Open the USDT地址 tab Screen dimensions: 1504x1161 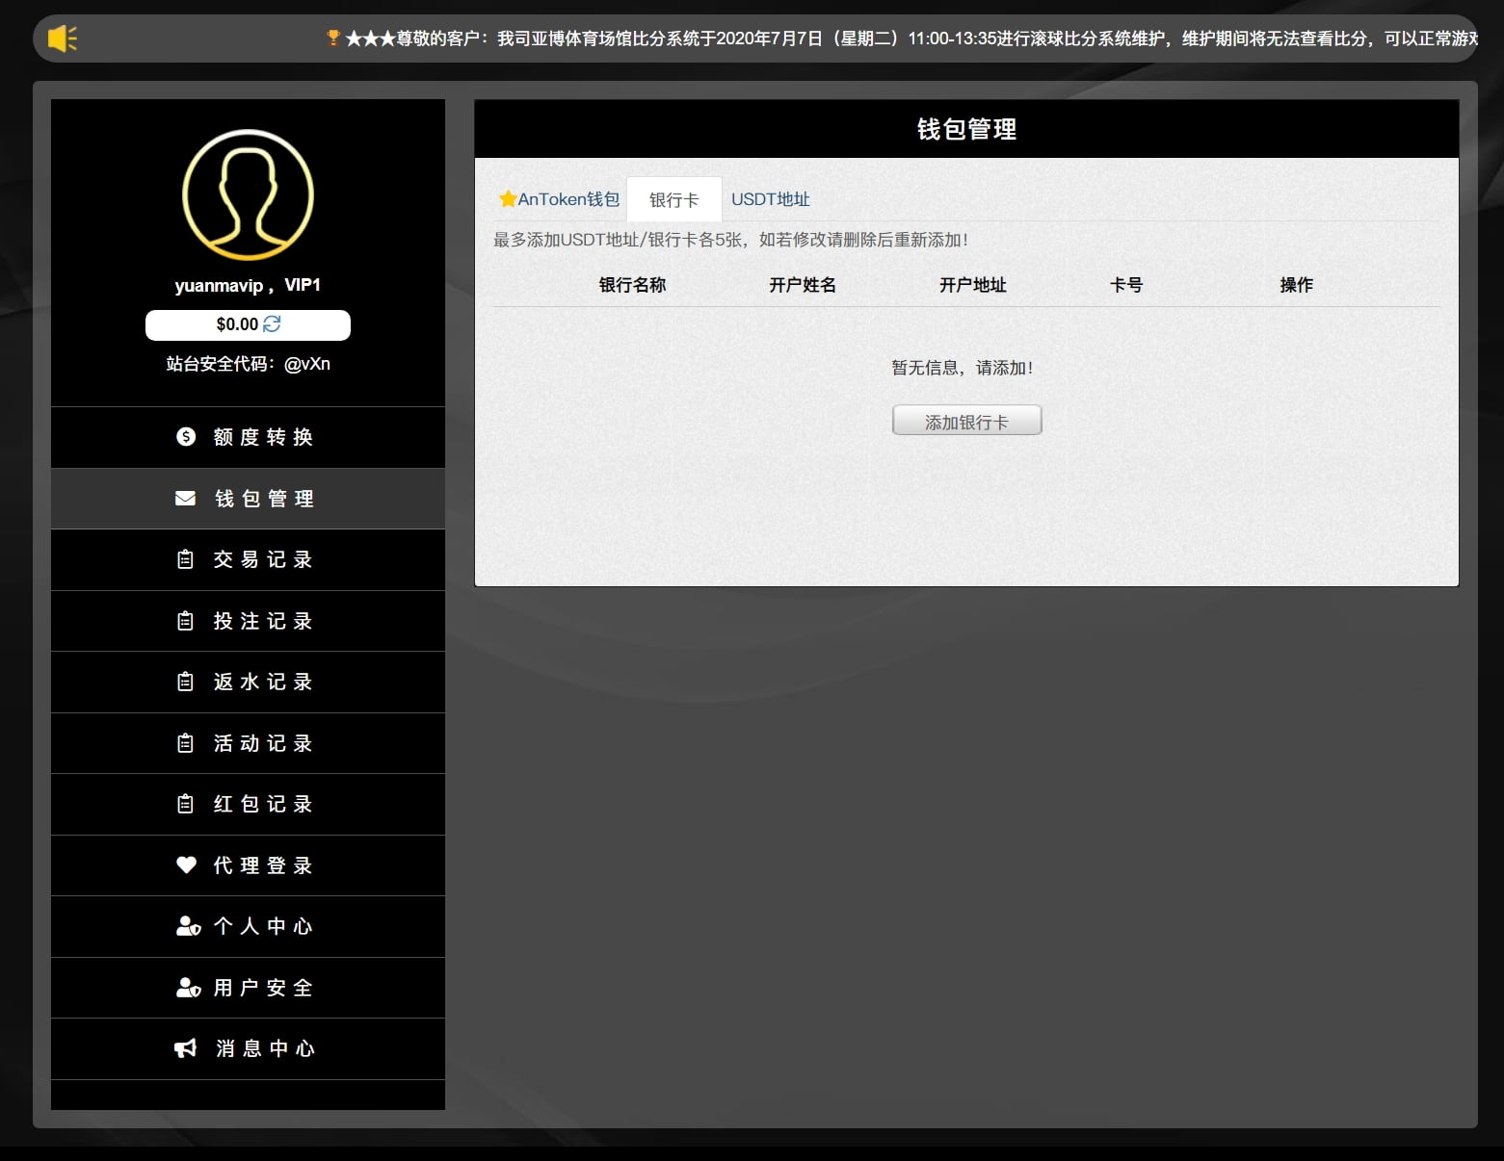click(770, 199)
